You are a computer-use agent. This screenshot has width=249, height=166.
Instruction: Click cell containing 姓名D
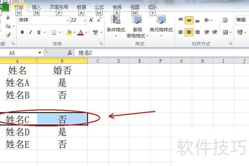click(x=18, y=132)
